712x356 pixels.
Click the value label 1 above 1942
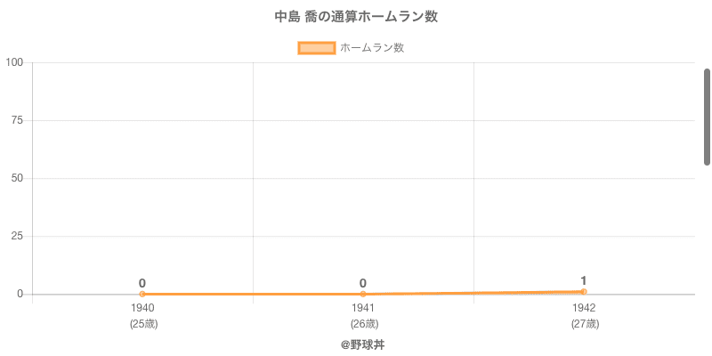[584, 280]
